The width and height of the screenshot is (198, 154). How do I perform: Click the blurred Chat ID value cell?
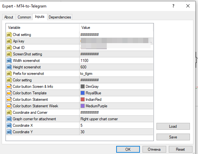click(116, 48)
